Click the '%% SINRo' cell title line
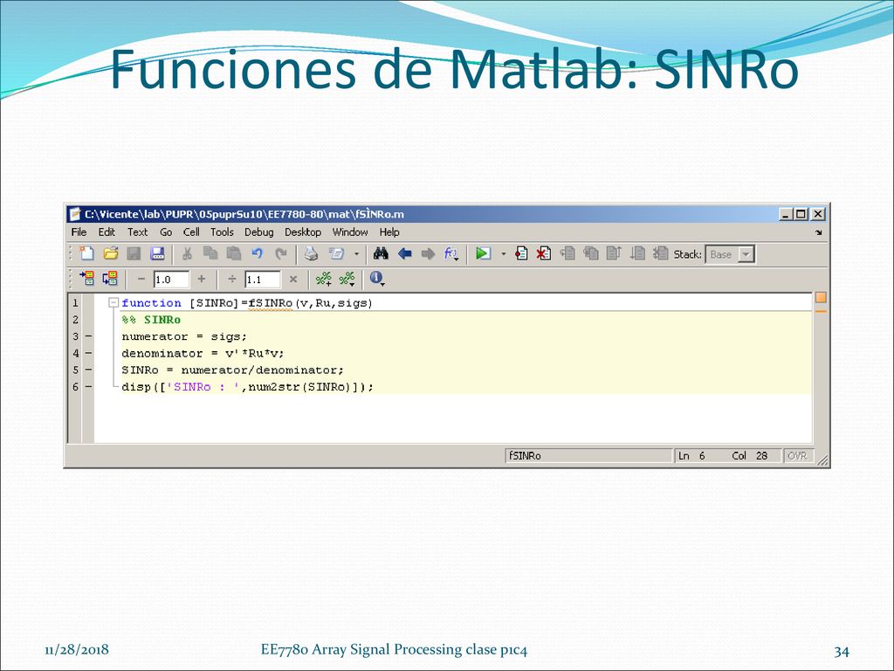The image size is (894, 671). coord(151,320)
